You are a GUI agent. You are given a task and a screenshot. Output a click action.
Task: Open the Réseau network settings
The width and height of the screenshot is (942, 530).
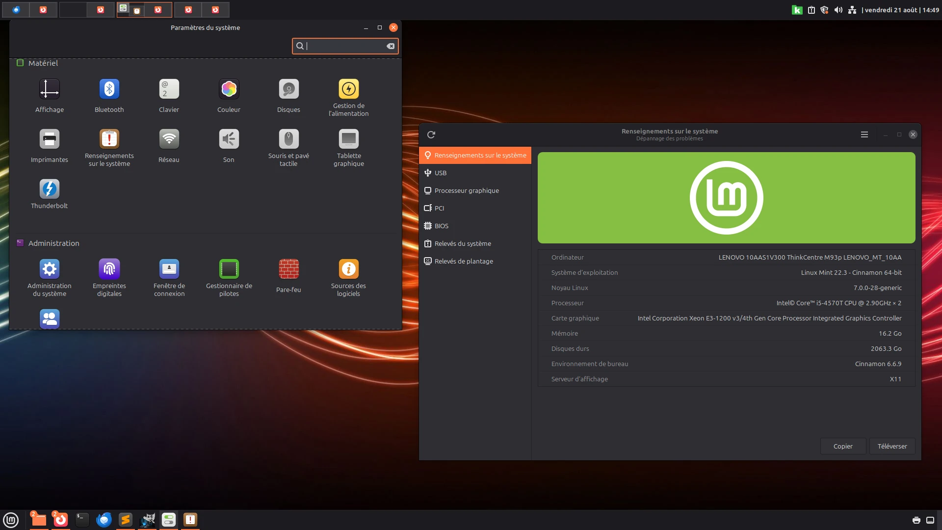[169, 146]
